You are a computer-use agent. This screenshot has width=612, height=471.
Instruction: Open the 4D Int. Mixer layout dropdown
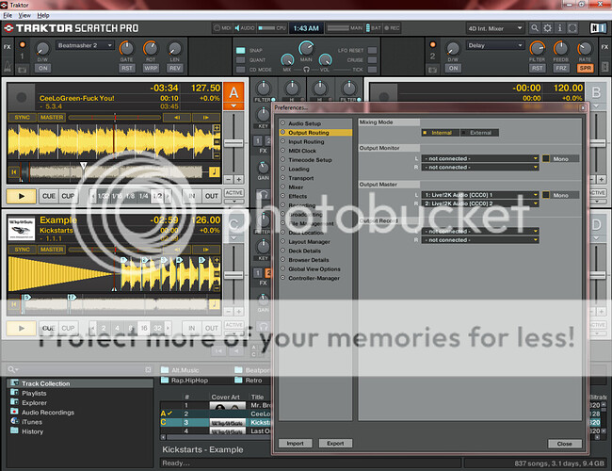pos(495,28)
